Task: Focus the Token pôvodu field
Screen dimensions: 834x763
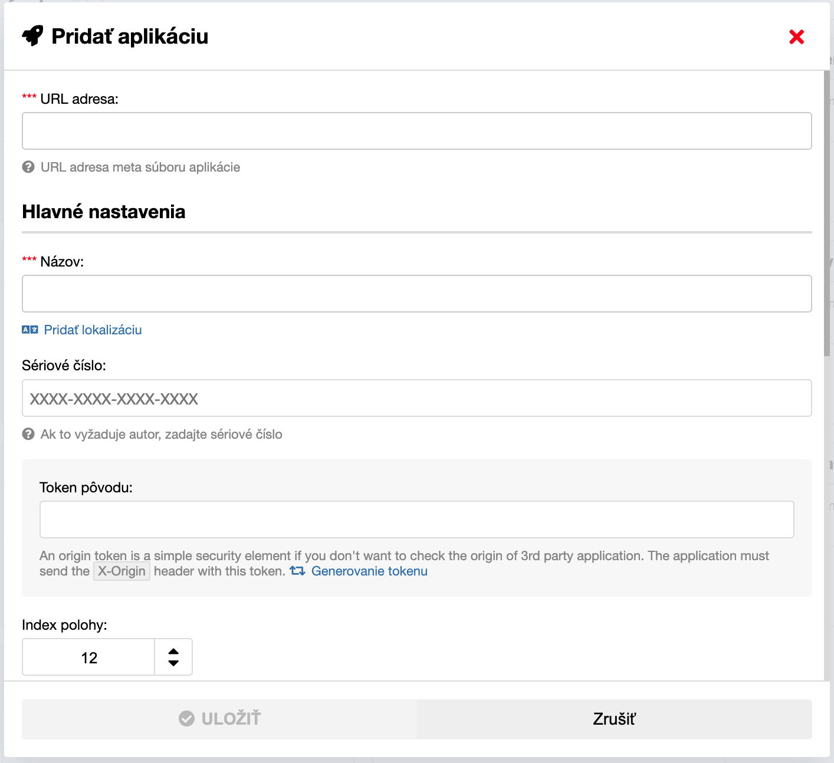Action: point(416,519)
